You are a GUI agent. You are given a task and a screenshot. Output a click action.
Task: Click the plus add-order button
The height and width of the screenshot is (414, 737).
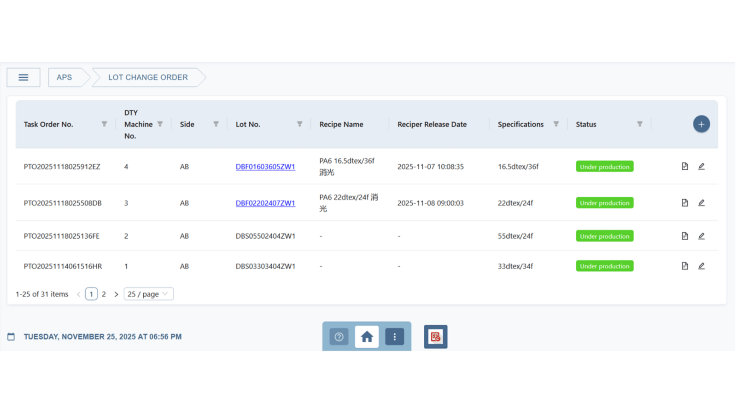(701, 124)
